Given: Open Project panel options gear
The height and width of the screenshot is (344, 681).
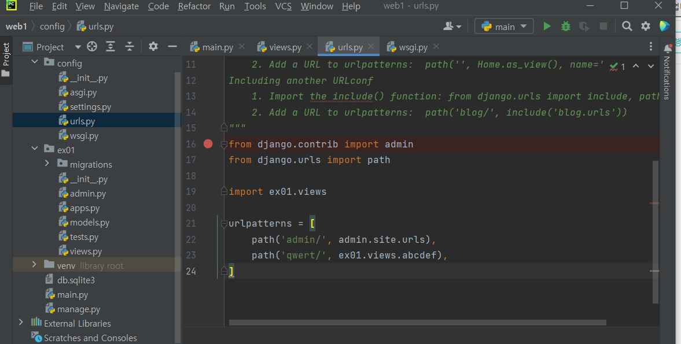Looking at the screenshot, I should 153,46.
